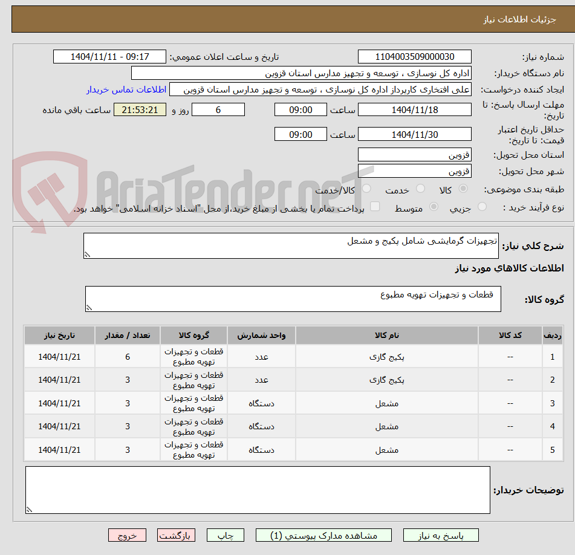Image resolution: width=575 pixels, height=555 pixels.
Task: Select the 'کالا/خدمت' radio button
Action: 366,189
